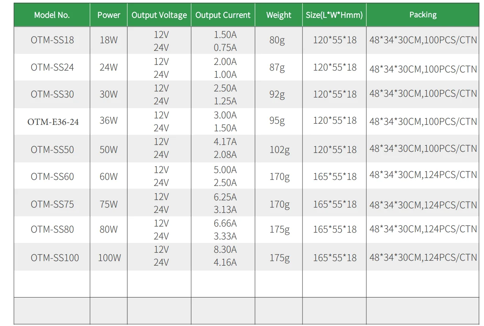Click the 175g weight for OTM-SS80
The image size is (484, 326).
point(278,230)
